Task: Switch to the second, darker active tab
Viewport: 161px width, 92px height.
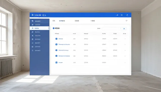Action: tap(62, 21)
